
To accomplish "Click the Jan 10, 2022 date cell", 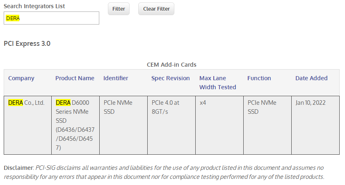I will point(311,103).
